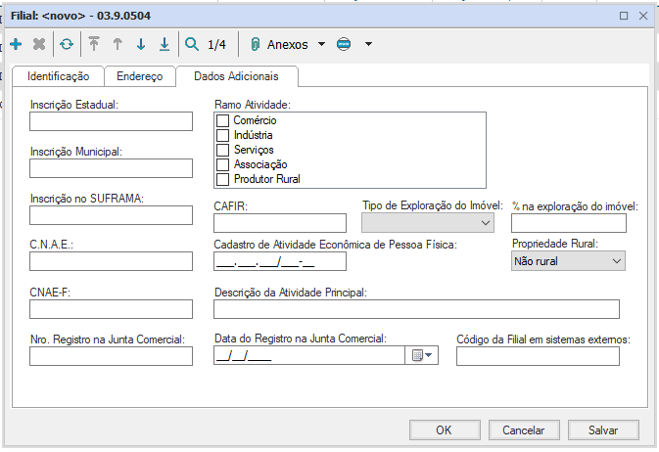Screen dimensions: 659x452
Task: Check the Comércio checkbox
Action: click(223, 120)
